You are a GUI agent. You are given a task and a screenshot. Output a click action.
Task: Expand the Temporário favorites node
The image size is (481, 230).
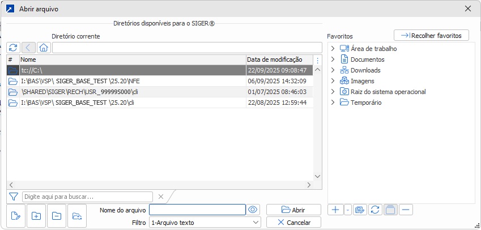333,103
